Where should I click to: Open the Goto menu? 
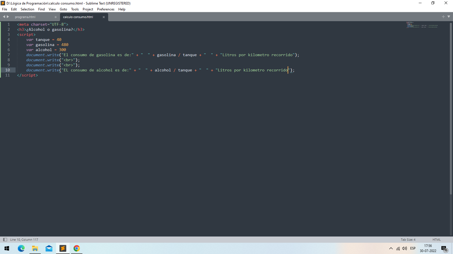pos(63,9)
